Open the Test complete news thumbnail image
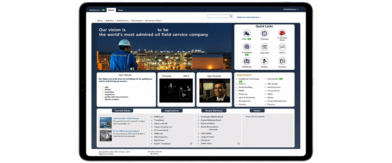The height and width of the screenshot is (163, 392). coord(106,123)
